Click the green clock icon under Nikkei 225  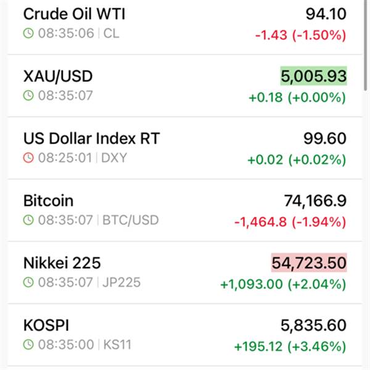[x=28, y=283]
